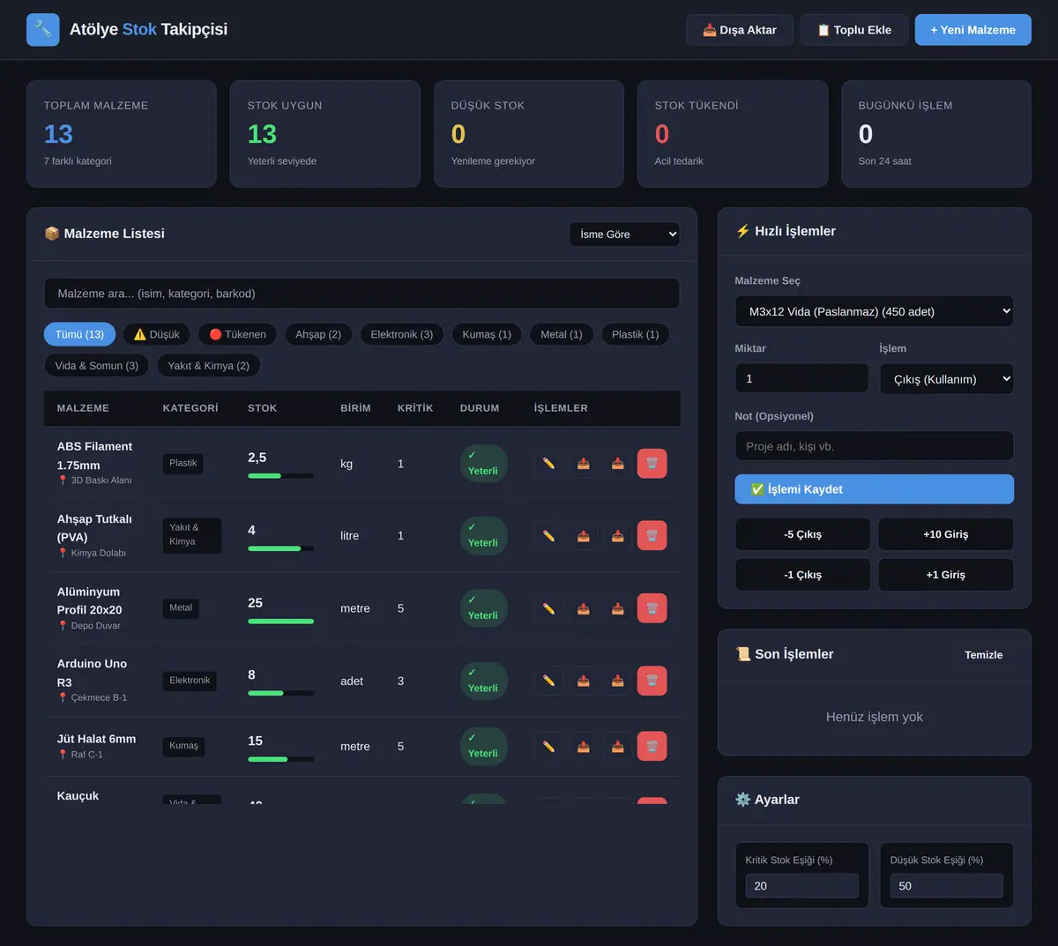Screen dimensions: 1058x946
Task: Apply the +10 Giriş quick action
Action: point(946,534)
